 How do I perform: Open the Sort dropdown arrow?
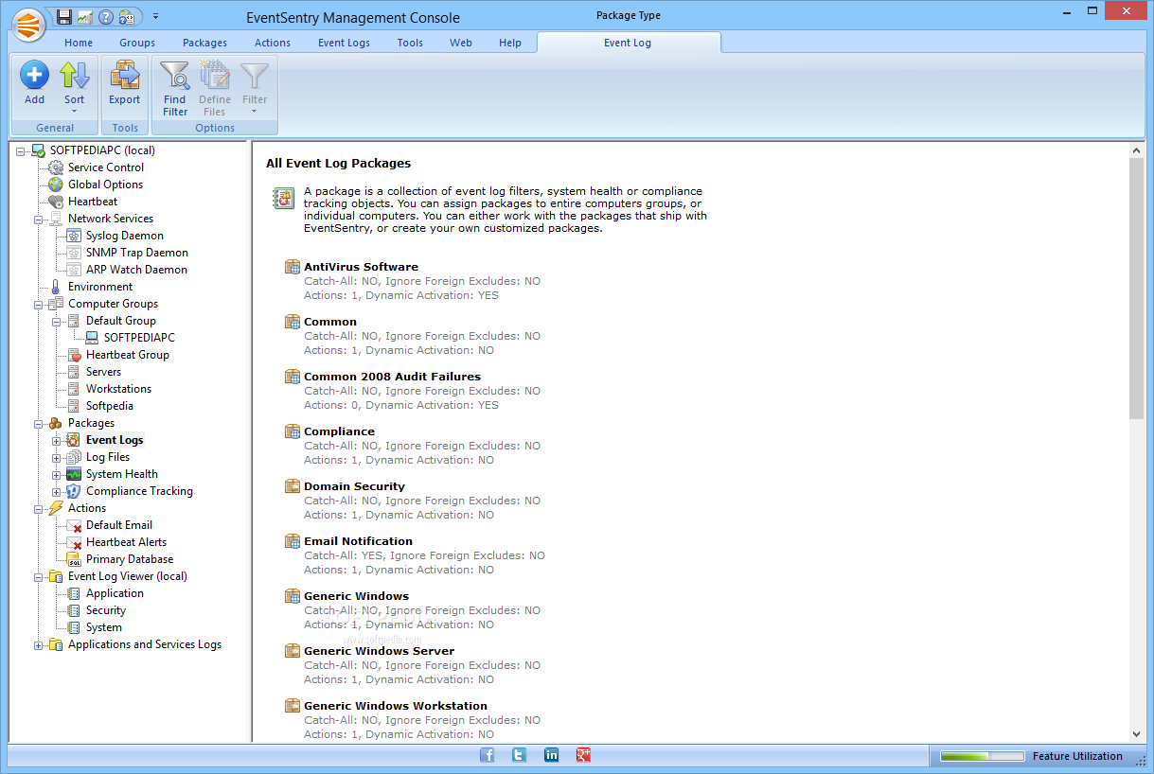pos(74,112)
